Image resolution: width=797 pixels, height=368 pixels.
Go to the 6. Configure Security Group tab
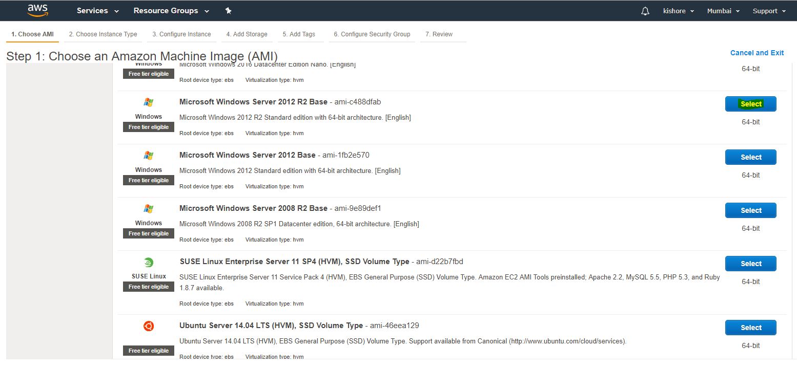pyautogui.click(x=372, y=34)
